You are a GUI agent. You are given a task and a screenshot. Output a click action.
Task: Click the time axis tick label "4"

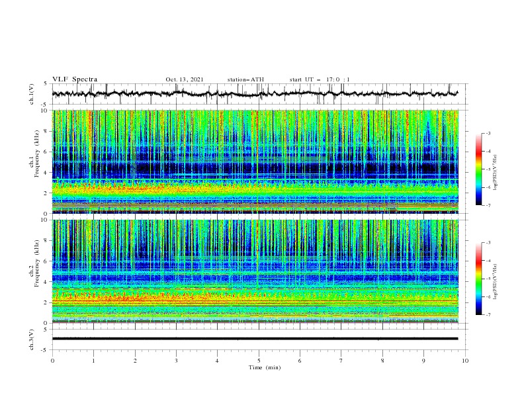(x=217, y=361)
